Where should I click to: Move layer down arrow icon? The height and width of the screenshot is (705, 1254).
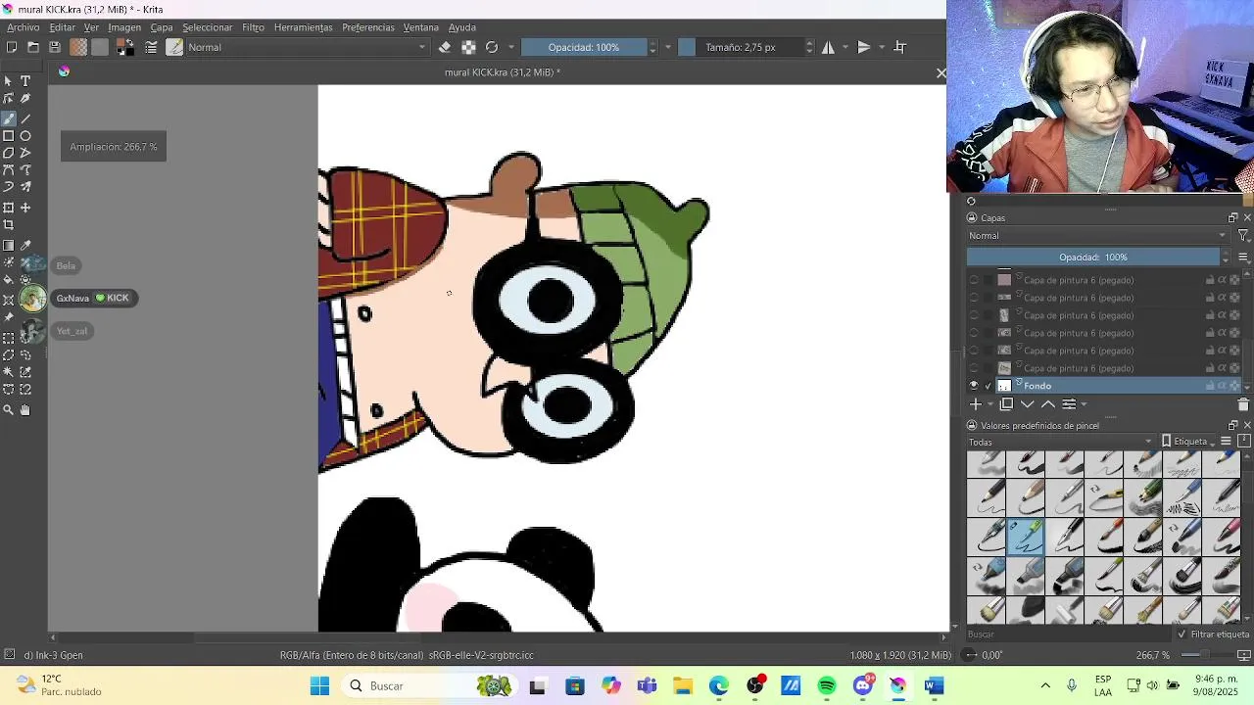pos(1028,404)
